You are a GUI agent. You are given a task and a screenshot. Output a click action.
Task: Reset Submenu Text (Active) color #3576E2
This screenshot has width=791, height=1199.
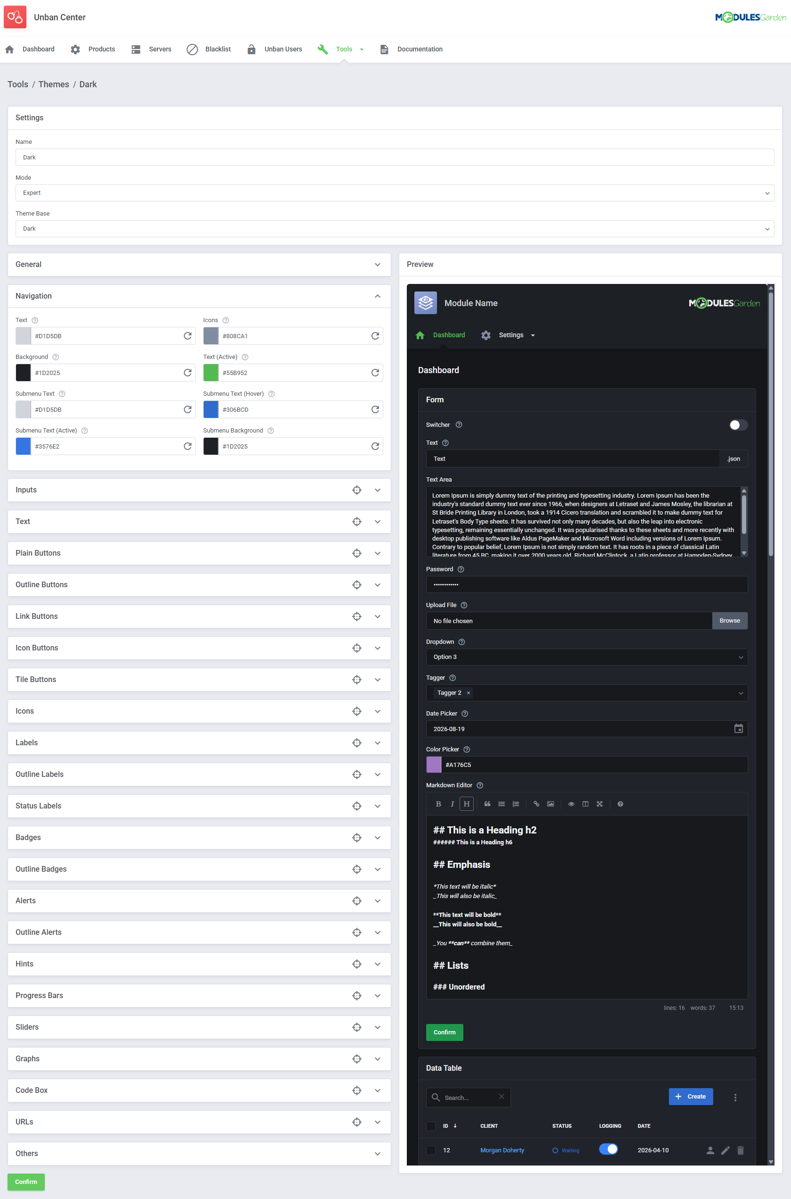click(x=188, y=447)
